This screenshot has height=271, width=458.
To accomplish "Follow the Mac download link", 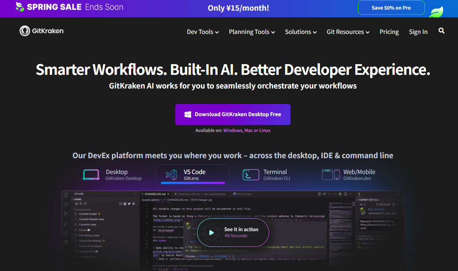I will (x=249, y=131).
